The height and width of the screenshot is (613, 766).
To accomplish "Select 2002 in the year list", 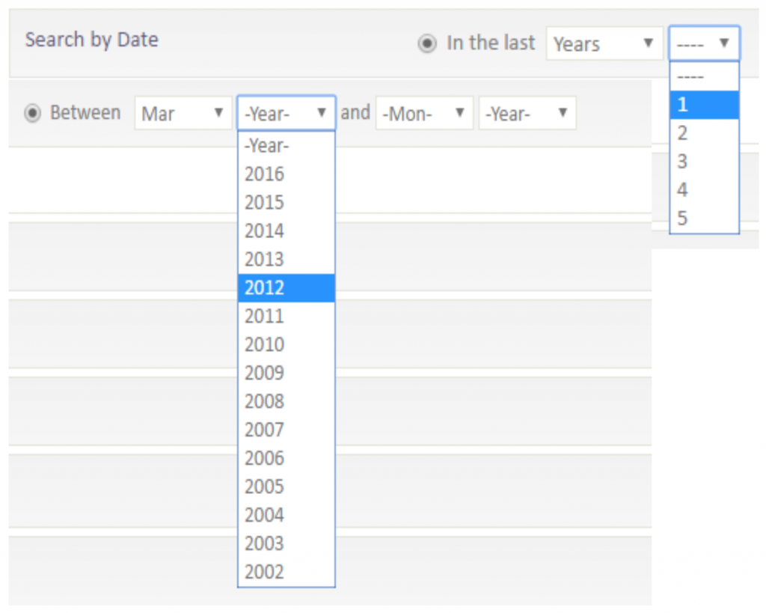I will [x=286, y=573].
